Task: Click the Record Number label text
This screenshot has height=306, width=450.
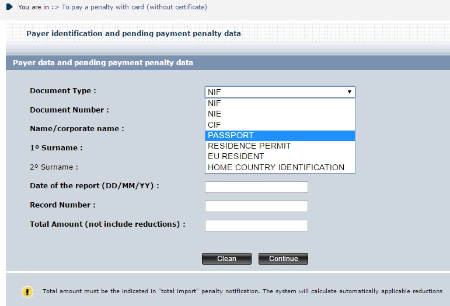Action: [62, 205]
